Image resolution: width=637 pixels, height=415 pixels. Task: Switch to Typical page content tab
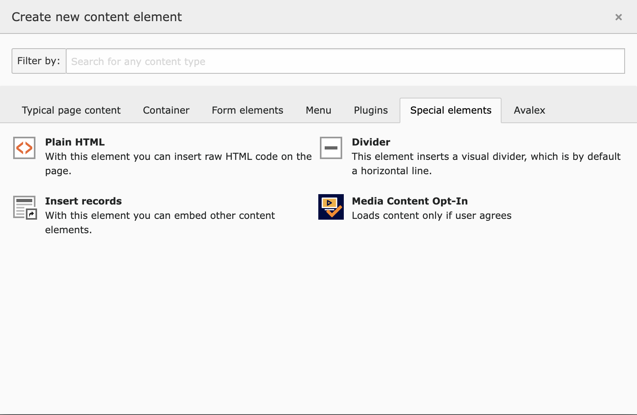click(x=71, y=110)
